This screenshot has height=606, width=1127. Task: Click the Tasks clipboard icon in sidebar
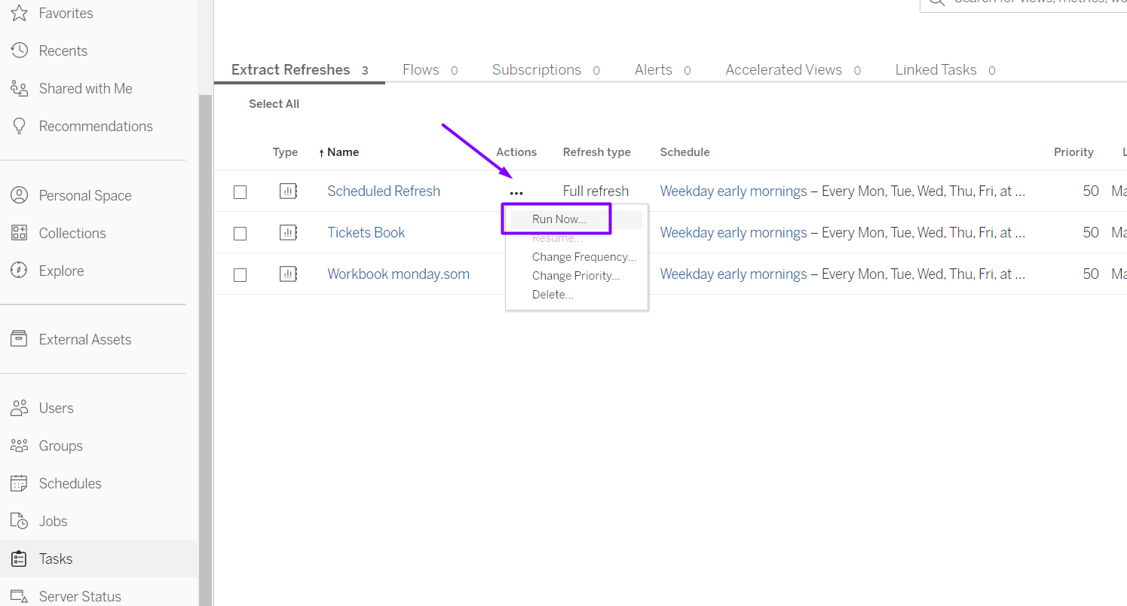[19, 559]
